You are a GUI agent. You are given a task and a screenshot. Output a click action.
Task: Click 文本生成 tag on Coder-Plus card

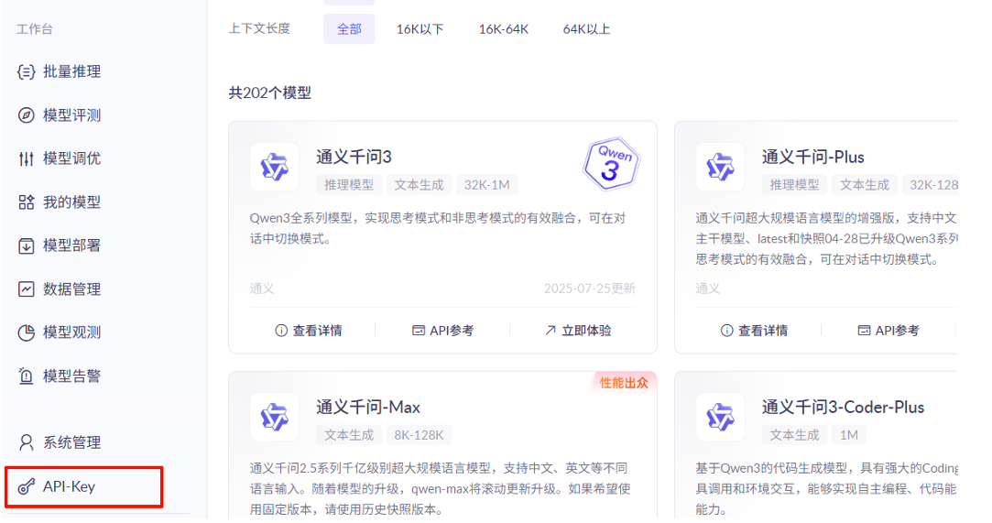[x=795, y=435]
